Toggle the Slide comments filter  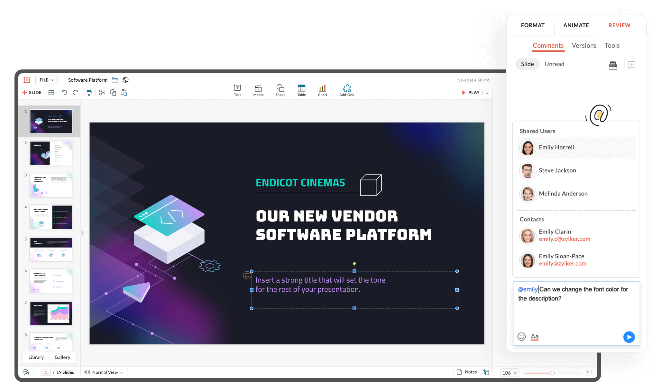pyautogui.click(x=527, y=64)
